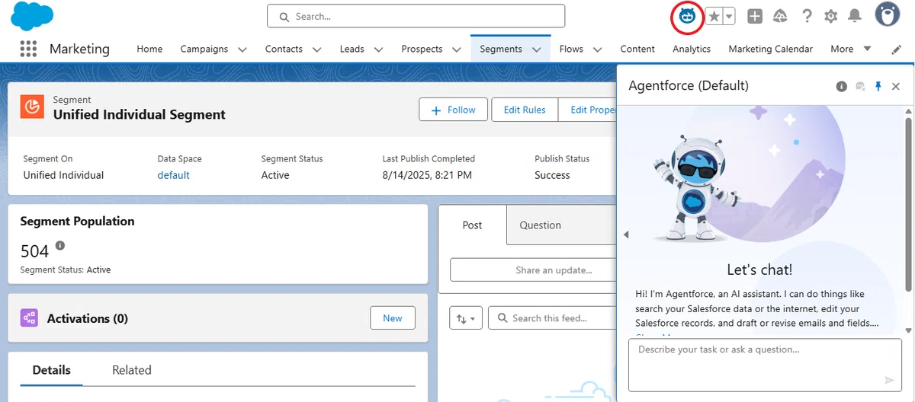This screenshot has height=402, width=915.
Task: Open the Favorites list dropdown arrow
Action: point(729,16)
